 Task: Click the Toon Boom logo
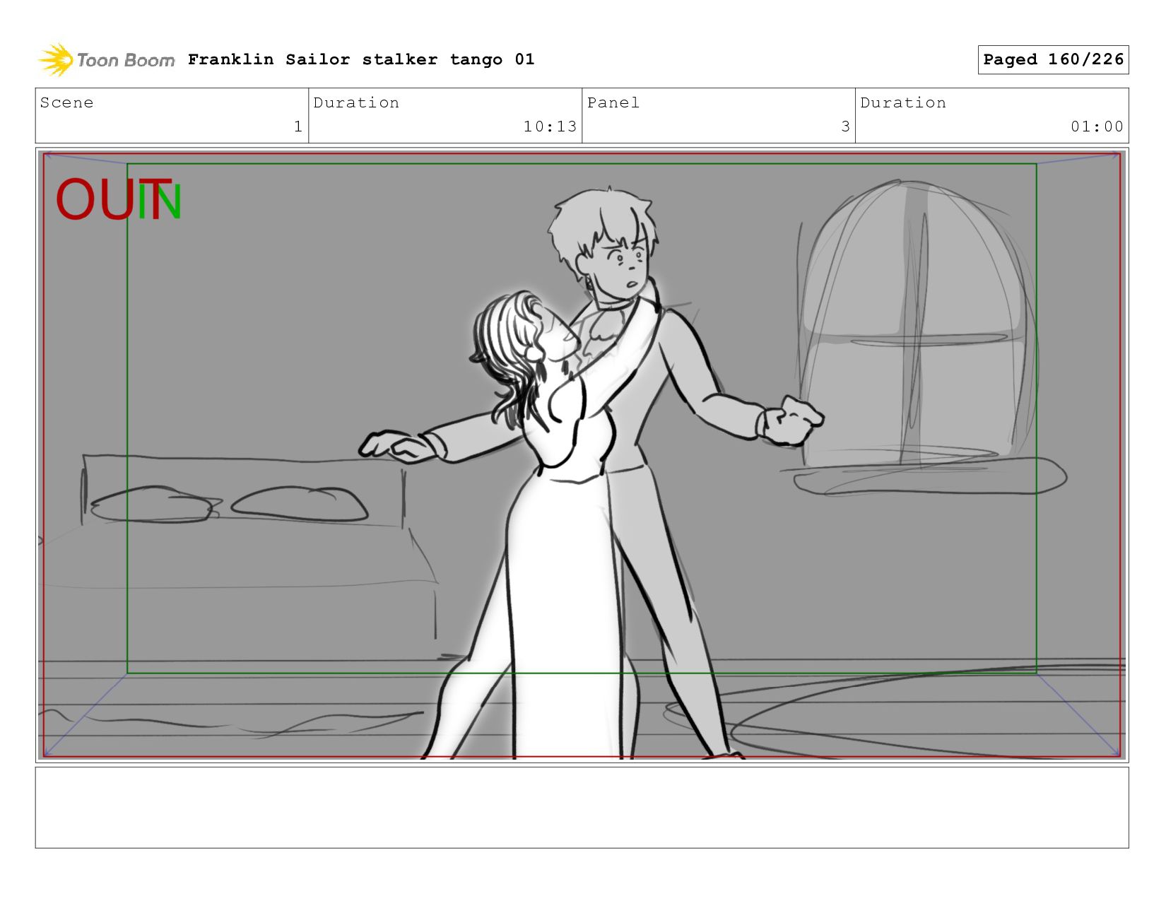106,60
